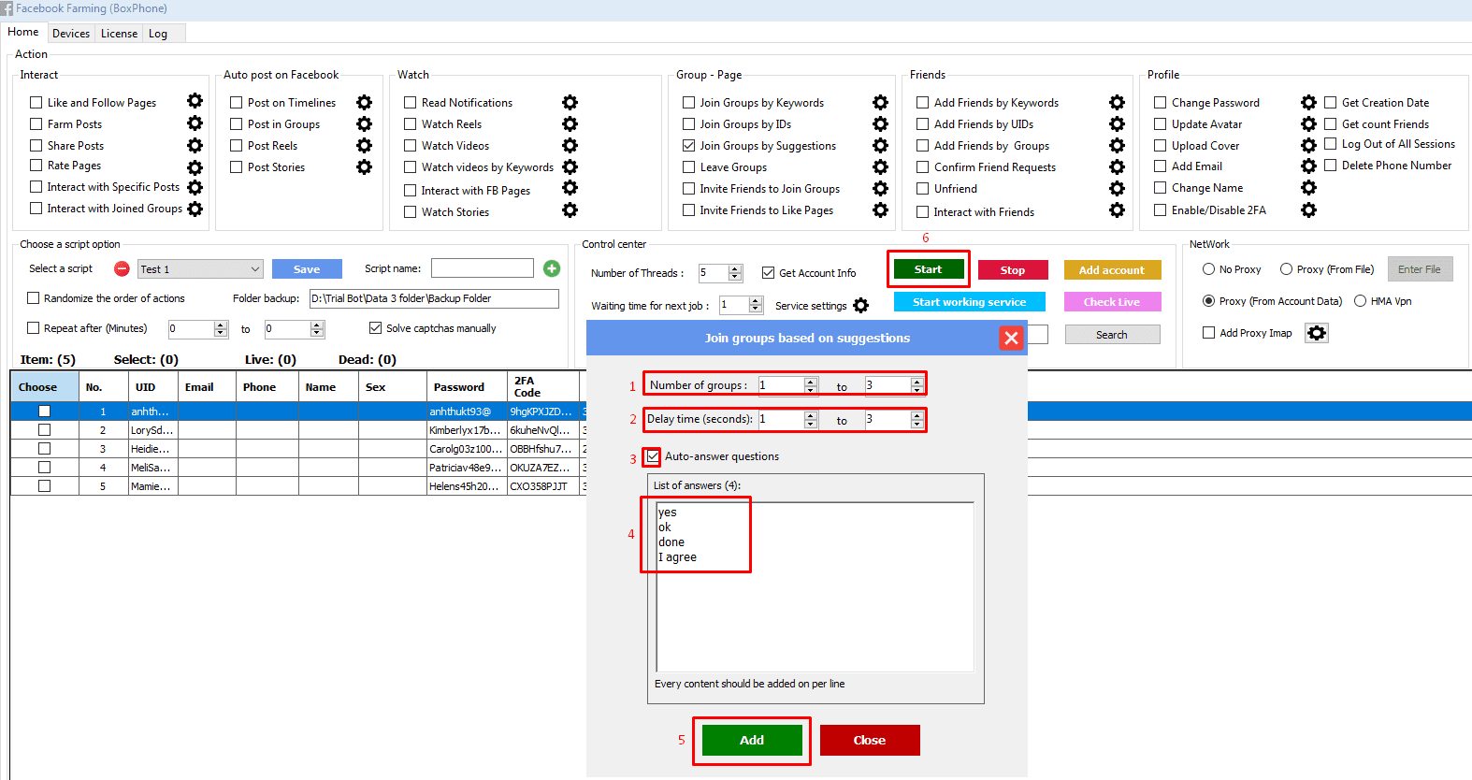This screenshot has width=1472, height=780.
Task: Open gear for Join Groups by Suggestions
Action: pyautogui.click(x=880, y=145)
